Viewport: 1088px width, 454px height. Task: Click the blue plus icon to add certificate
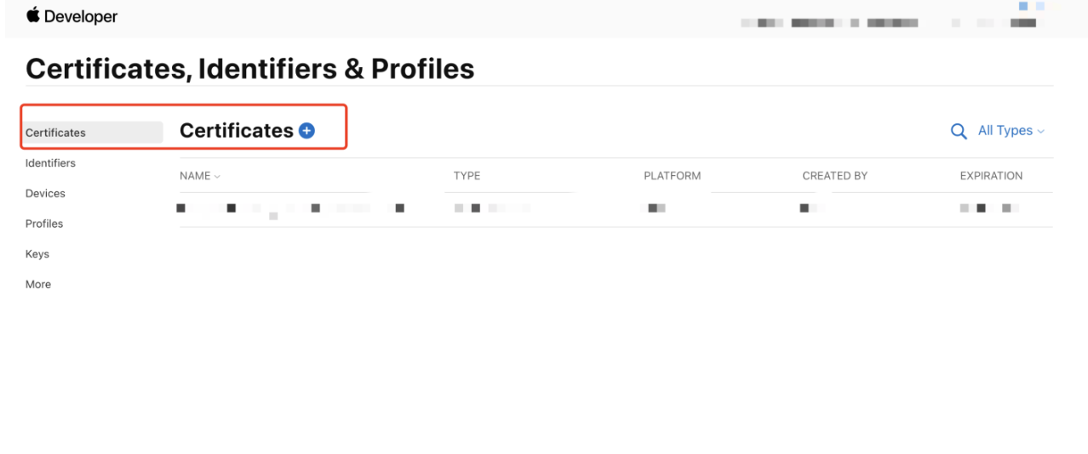coord(306,131)
